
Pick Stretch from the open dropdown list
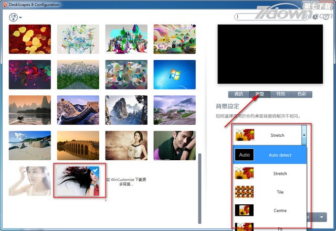[270, 173]
